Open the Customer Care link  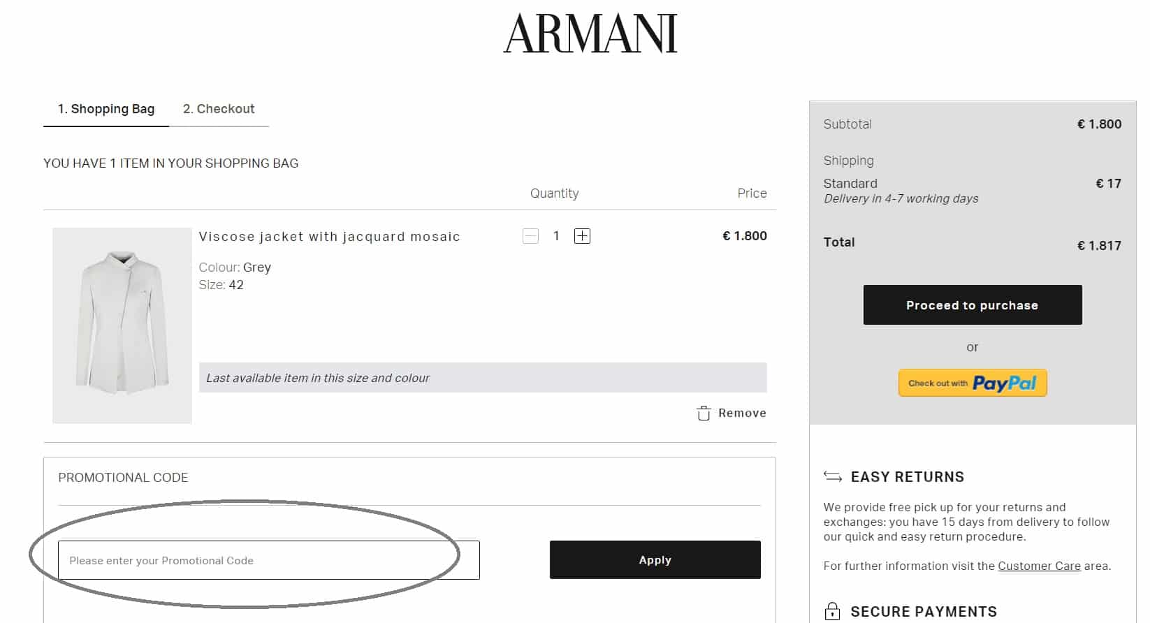coord(1039,566)
